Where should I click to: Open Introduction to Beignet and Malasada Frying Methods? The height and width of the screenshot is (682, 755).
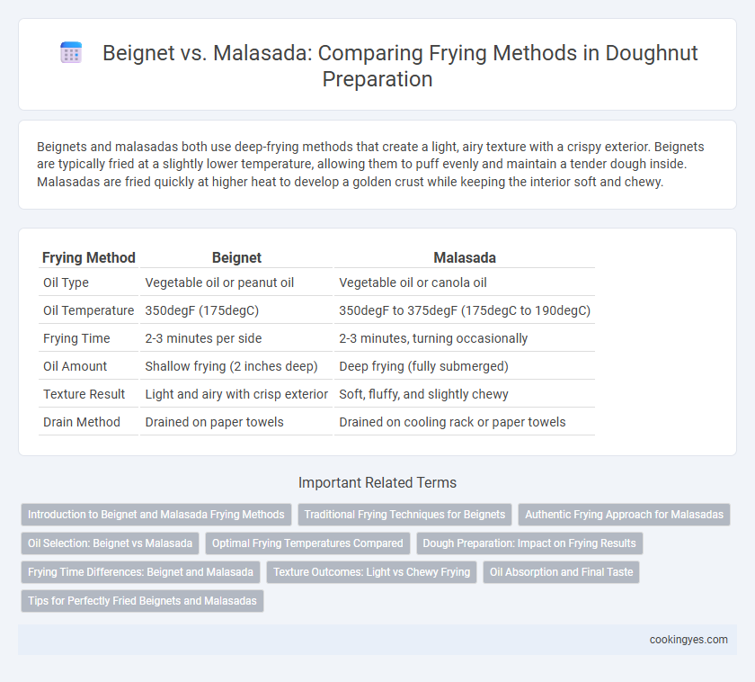click(x=156, y=515)
